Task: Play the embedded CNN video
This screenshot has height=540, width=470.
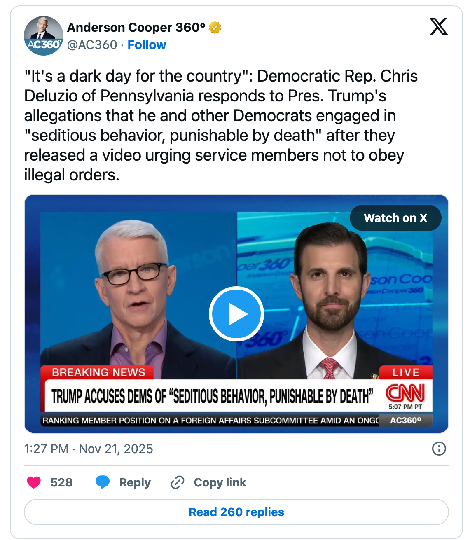Action: point(236,314)
